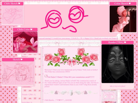Click the milk jug and flowers divider graphic
The height and width of the screenshot is (103, 138).
[x=71, y=93]
